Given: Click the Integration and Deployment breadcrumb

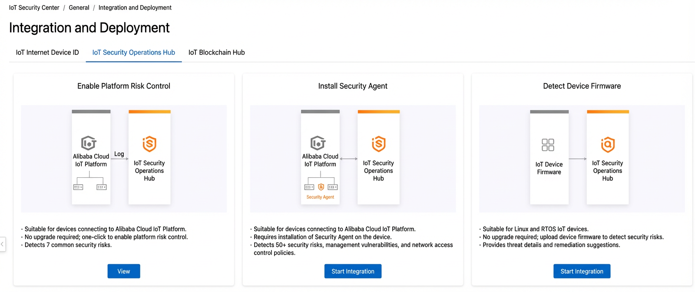Looking at the screenshot, I should click(x=135, y=7).
